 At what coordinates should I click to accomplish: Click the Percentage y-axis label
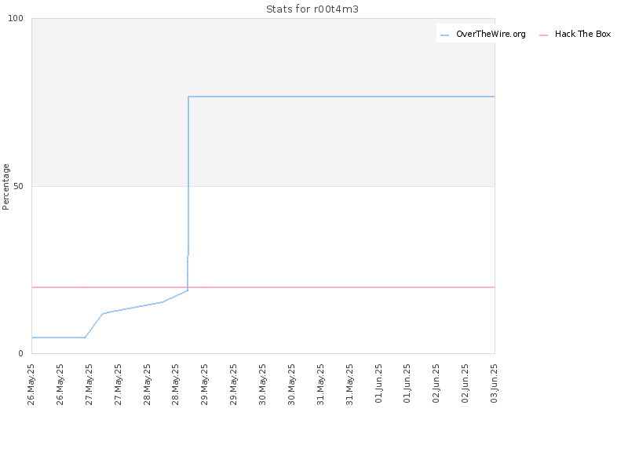point(5,187)
